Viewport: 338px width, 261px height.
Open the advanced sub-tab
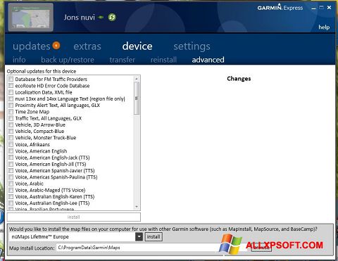208,60
